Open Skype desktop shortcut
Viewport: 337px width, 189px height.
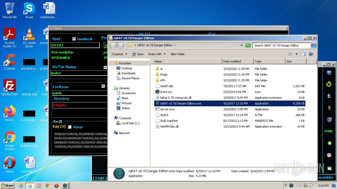click(x=29, y=10)
